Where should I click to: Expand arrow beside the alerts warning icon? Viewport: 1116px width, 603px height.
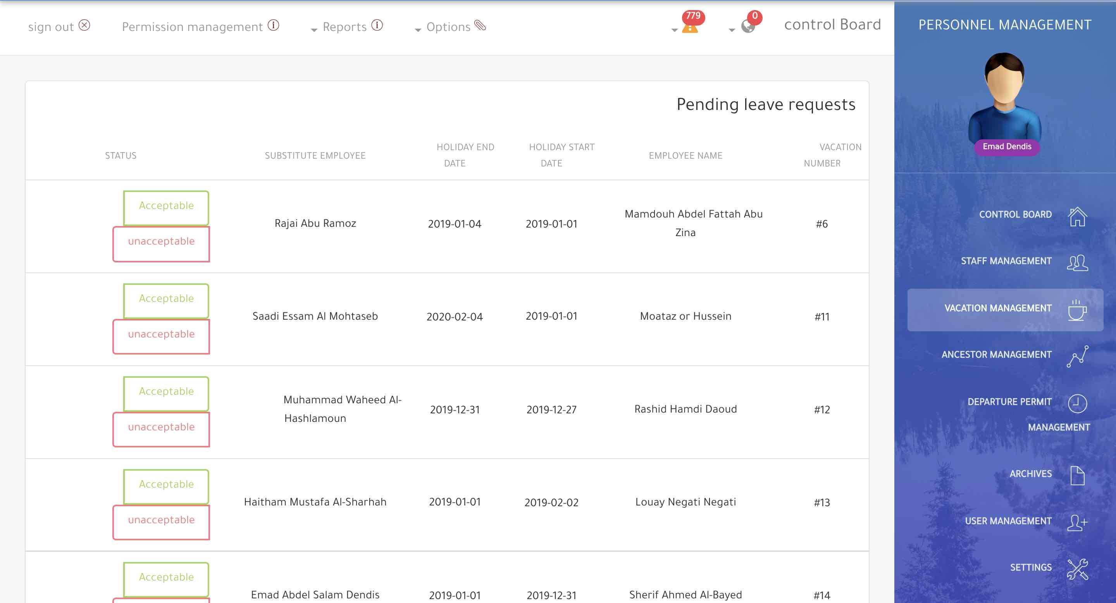674,30
